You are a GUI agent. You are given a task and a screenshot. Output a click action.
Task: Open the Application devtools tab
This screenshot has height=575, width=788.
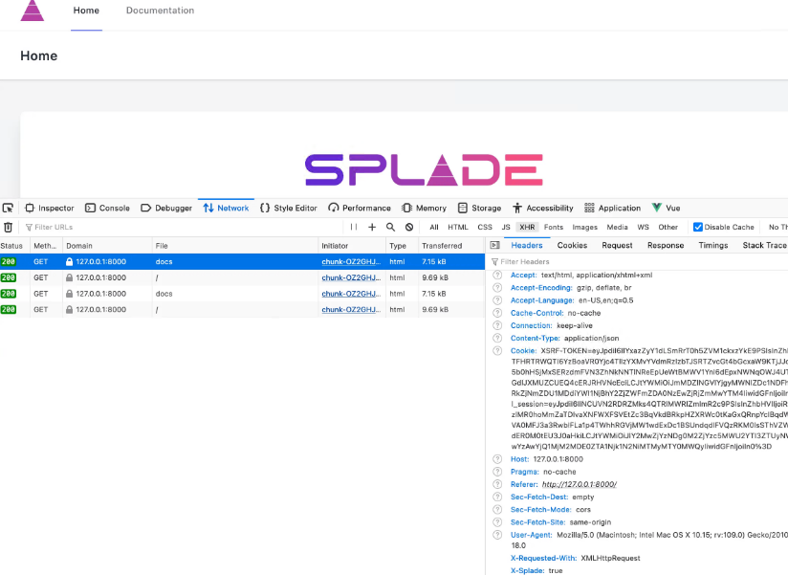pyautogui.click(x=613, y=208)
